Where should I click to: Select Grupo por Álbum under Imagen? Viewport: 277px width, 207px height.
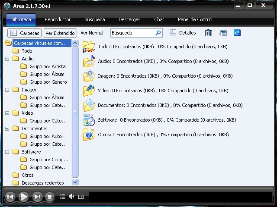pyautogui.click(x=47, y=97)
